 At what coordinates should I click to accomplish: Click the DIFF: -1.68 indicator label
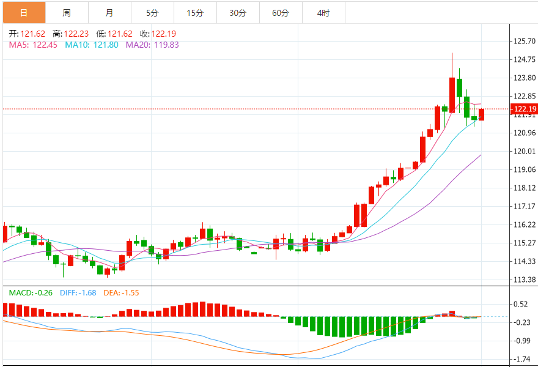pyautogui.click(x=78, y=293)
